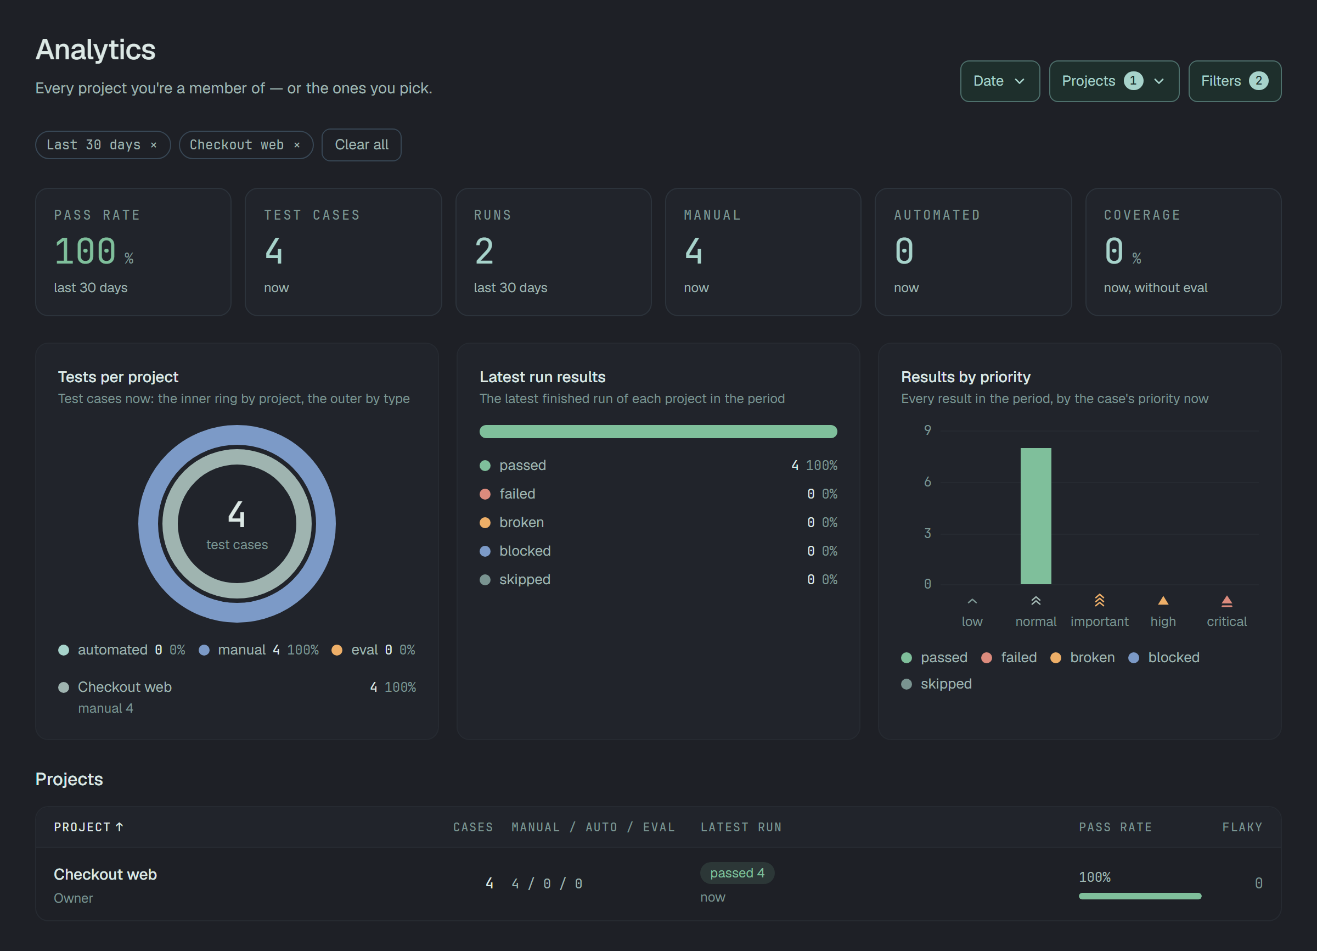Toggle the blocked legend in Results by priority
The width and height of the screenshot is (1317, 951).
tap(1163, 657)
